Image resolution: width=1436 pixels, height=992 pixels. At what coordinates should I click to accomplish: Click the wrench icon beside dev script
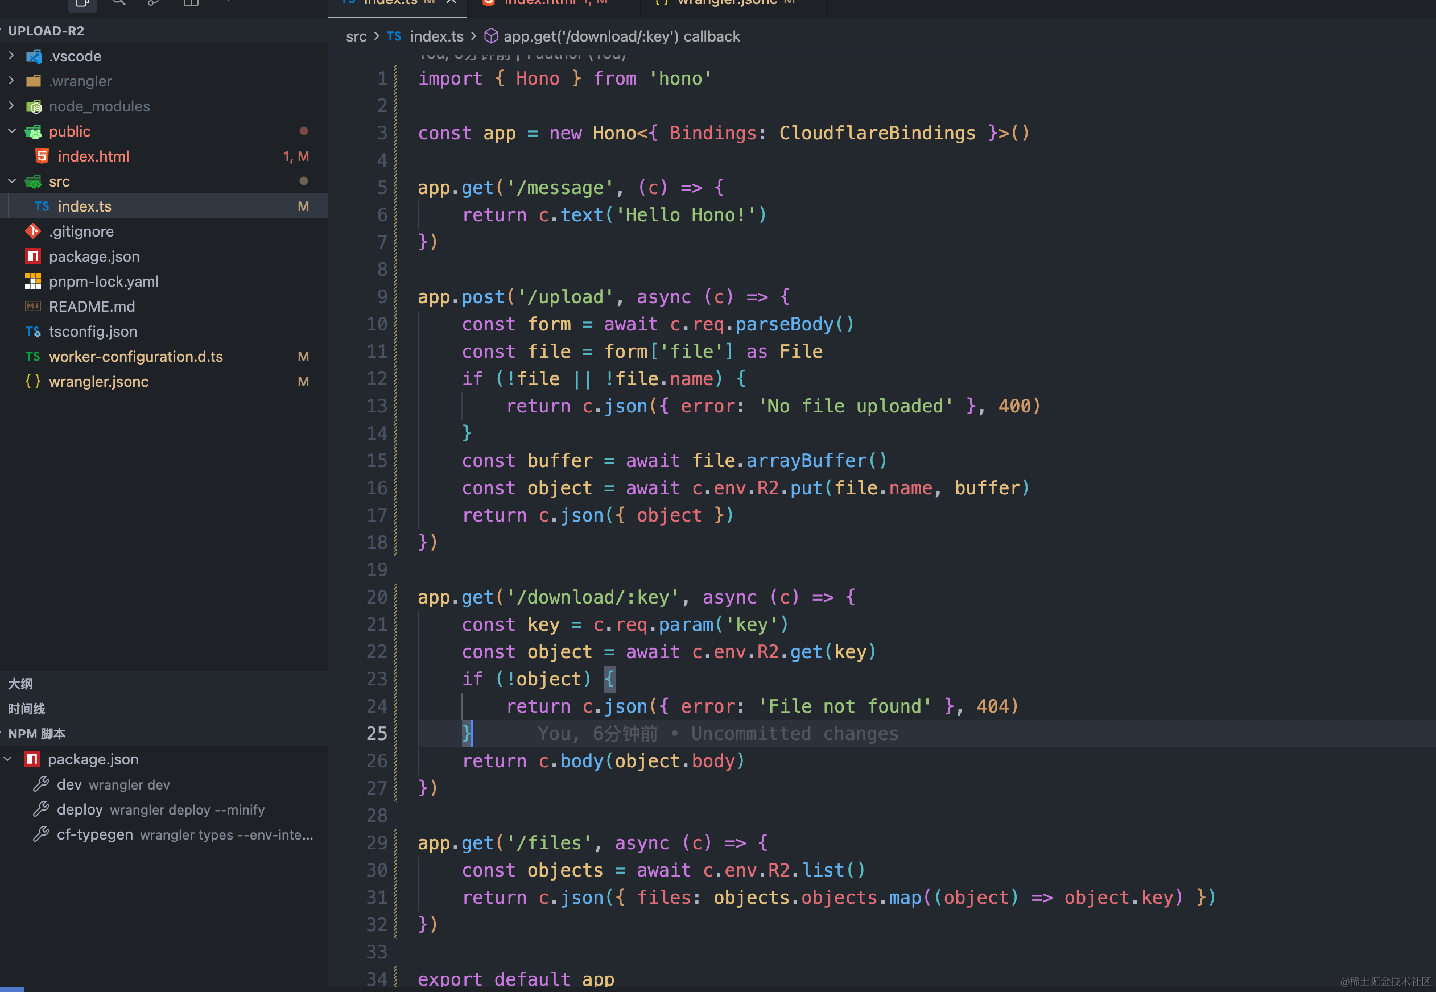[41, 784]
